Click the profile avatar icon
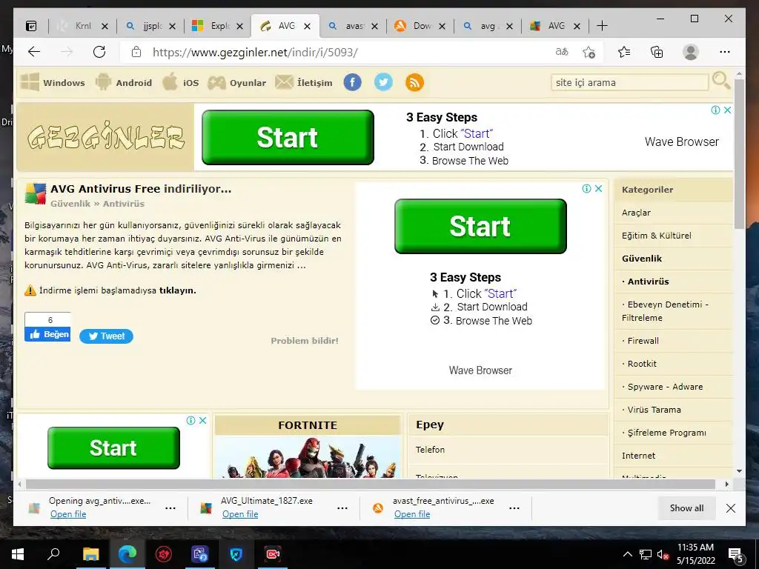The image size is (759, 569). tap(691, 52)
